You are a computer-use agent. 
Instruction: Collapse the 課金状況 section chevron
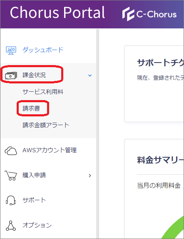(x=90, y=75)
